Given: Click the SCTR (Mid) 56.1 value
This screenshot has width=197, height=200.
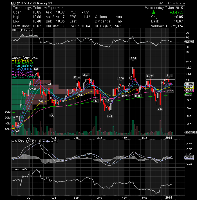Looking at the screenshot, I should 118,26.
